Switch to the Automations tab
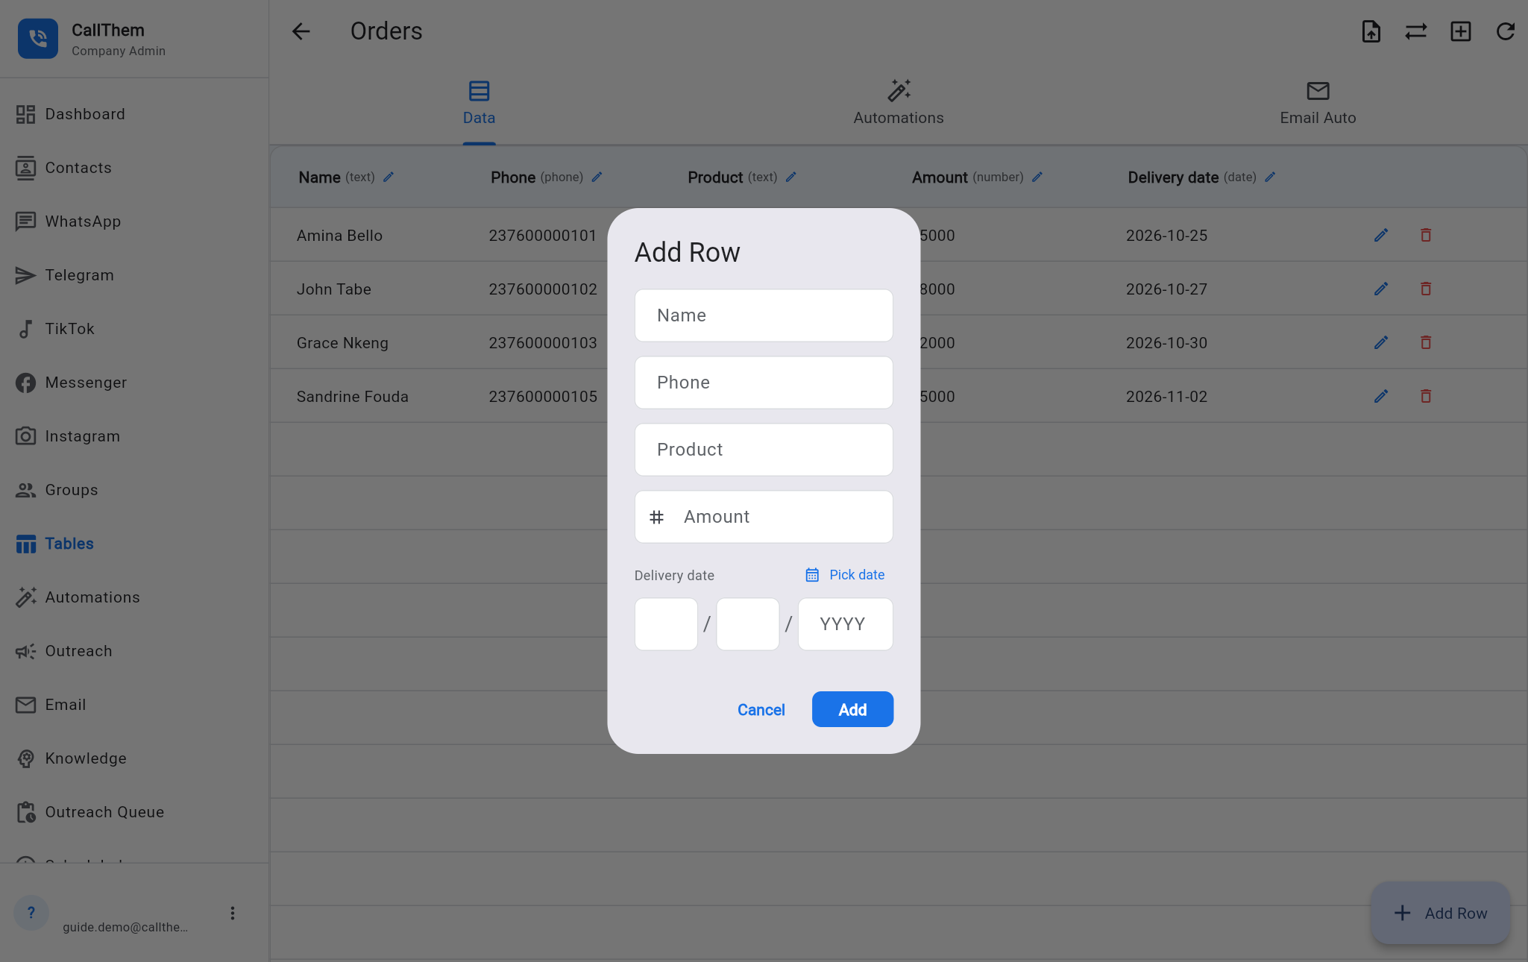 pos(899,103)
